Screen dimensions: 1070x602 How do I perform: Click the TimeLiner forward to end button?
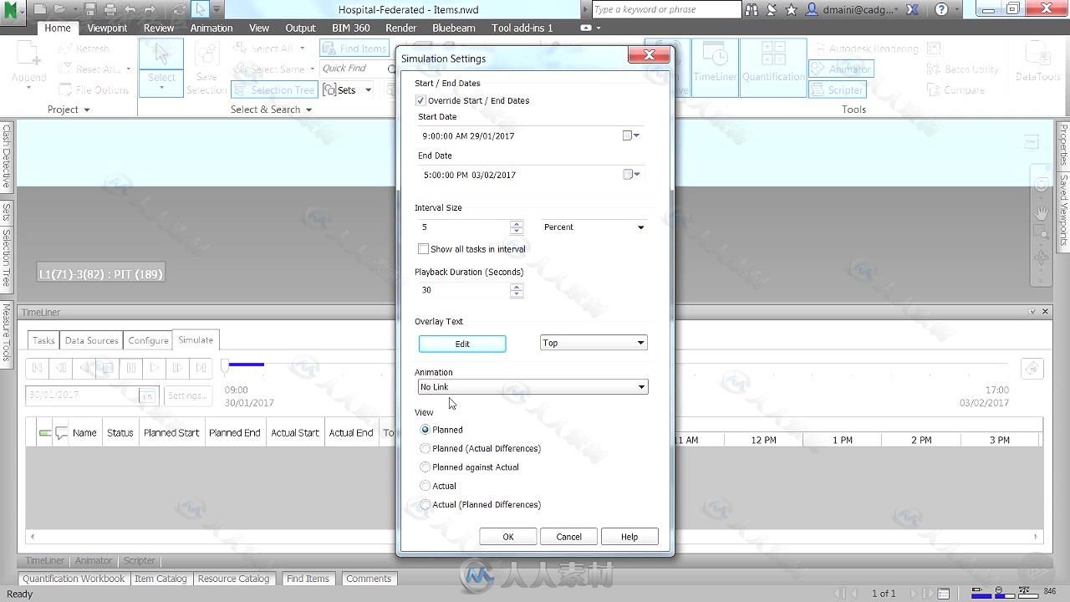pos(201,367)
